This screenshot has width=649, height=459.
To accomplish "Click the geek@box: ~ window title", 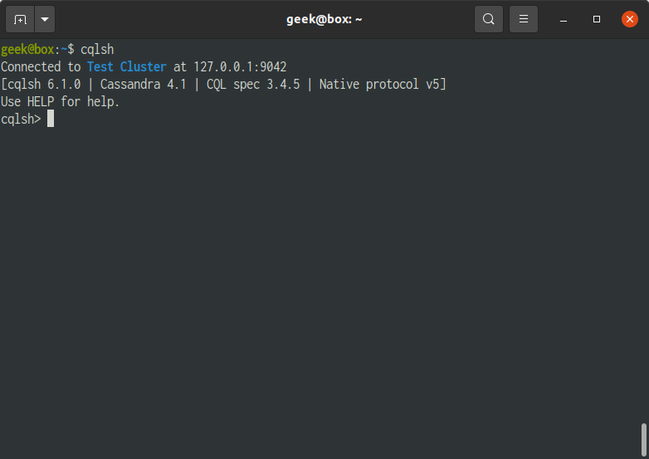I will click(x=324, y=19).
